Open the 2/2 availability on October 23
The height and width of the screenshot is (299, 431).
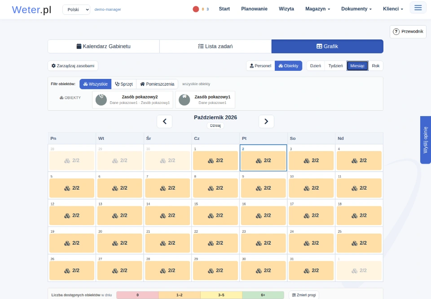(264, 243)
